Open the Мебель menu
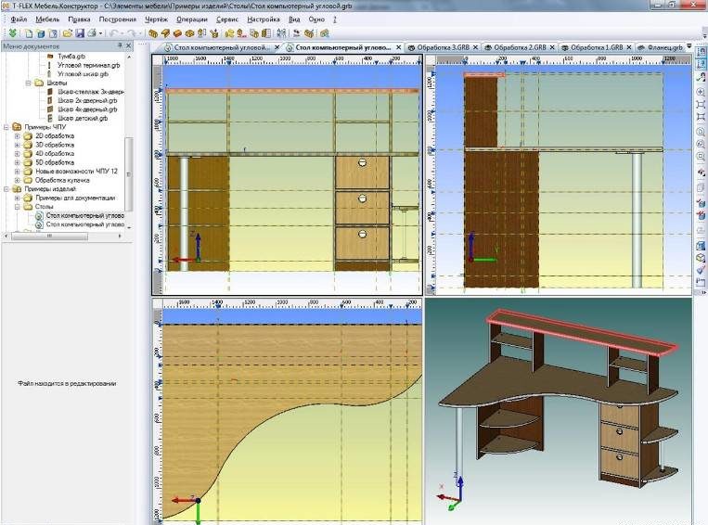Screen dimensions: 708x525 [x=47, y=19]
